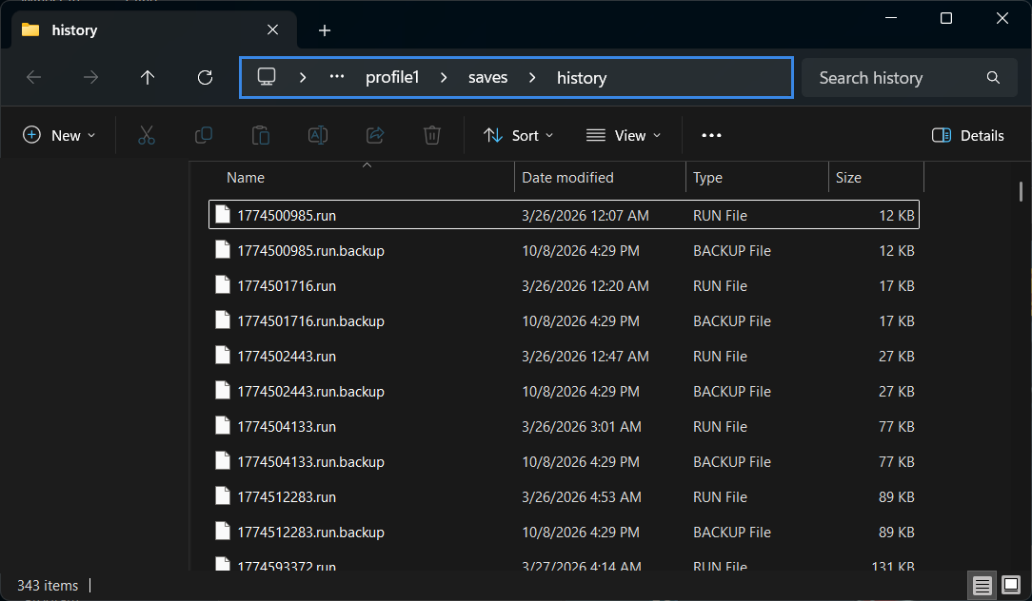The width and height of the screenshot is (1032, 601).
Task: Select file 1774512283.run
Action: pos(564,496)
